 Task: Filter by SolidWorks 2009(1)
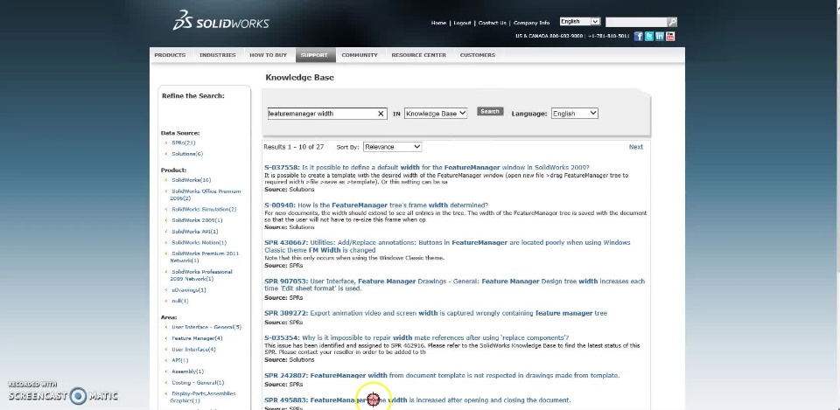tap(197, 220)
